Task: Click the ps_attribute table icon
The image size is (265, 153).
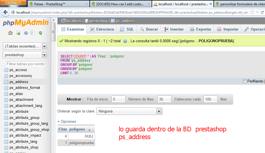Action: [x=6, y=112]
